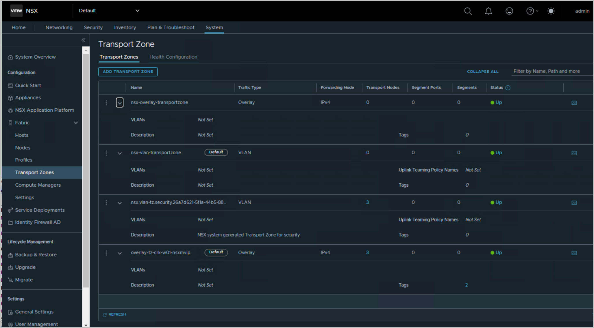
Task: Click Collapse All link
Action: [482, 72]
